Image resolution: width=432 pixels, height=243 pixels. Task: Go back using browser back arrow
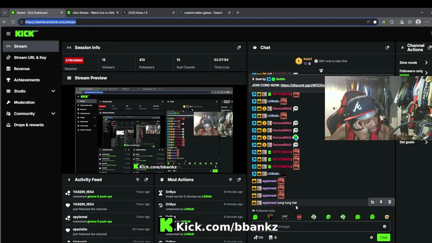click(x=4, y=22)
